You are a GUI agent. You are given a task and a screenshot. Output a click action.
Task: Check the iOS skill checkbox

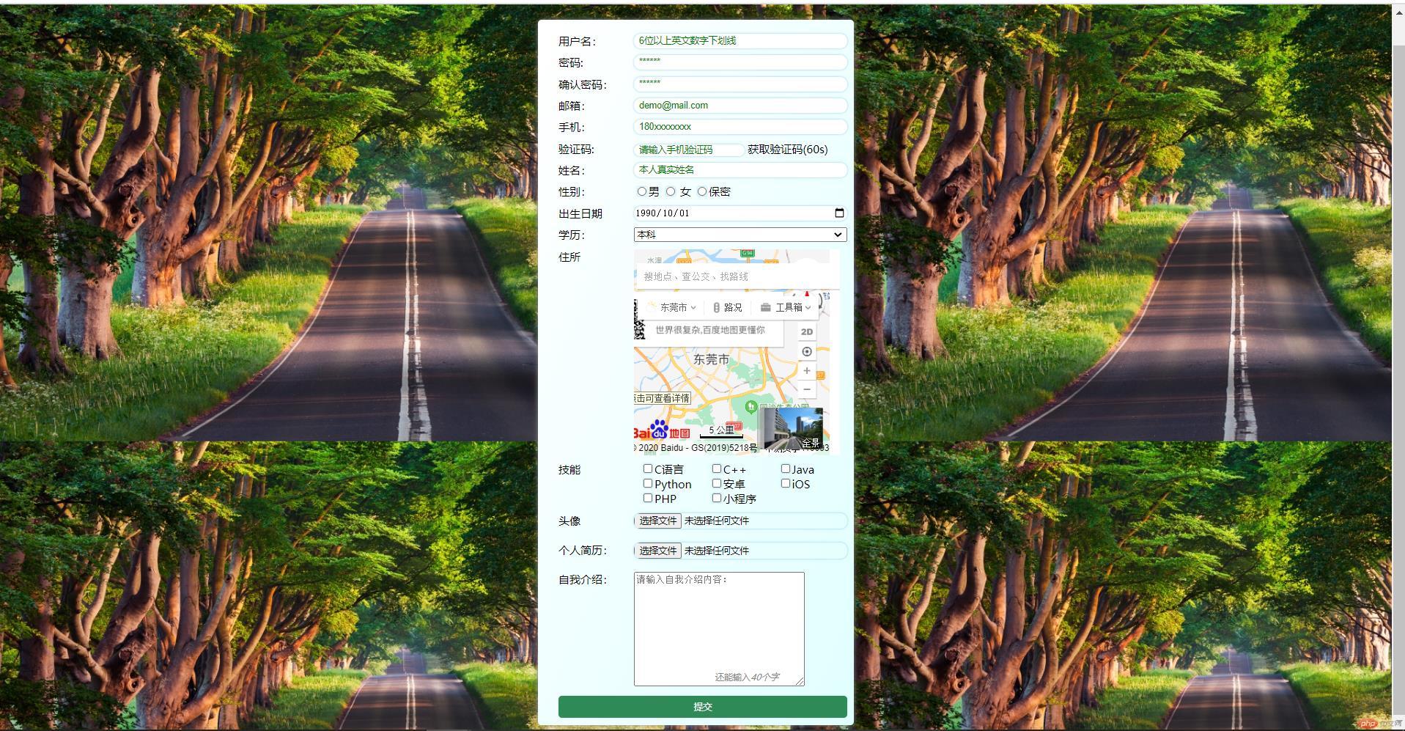[x=786, y=483]
